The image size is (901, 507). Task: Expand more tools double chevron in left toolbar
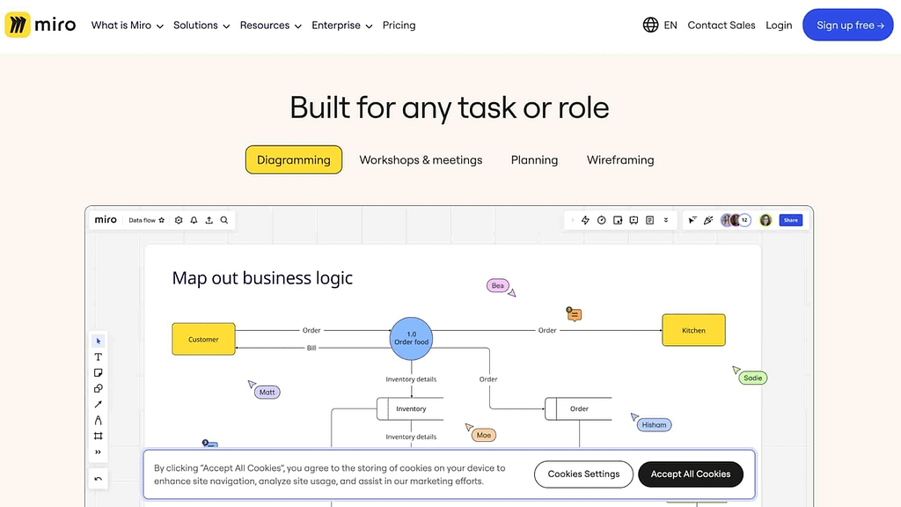coord(99,452)
